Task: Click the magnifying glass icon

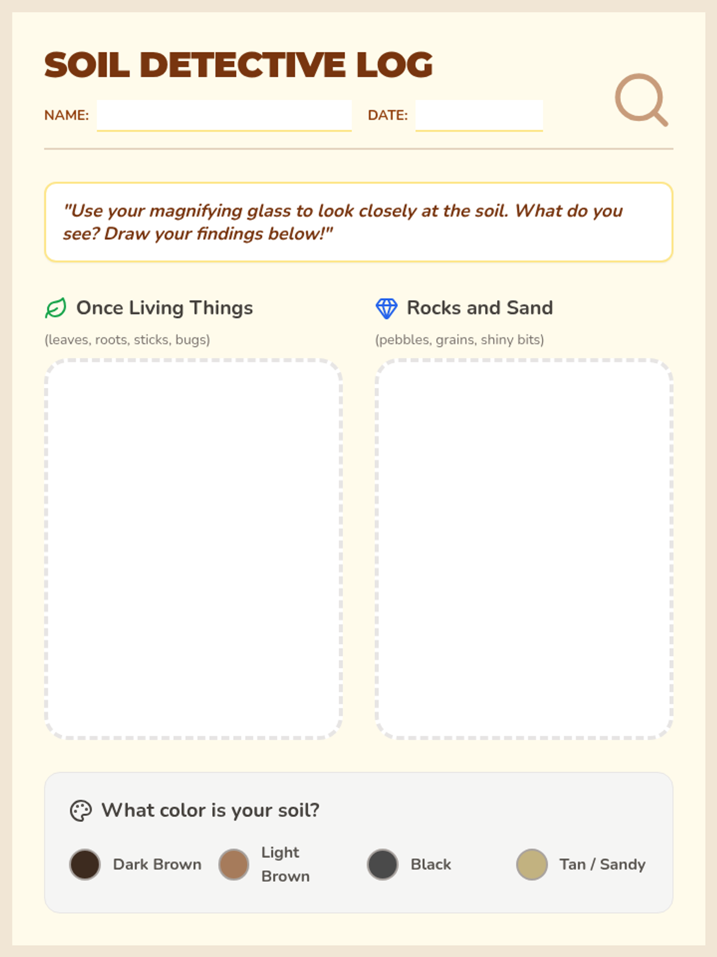Action: pos(641,99)
